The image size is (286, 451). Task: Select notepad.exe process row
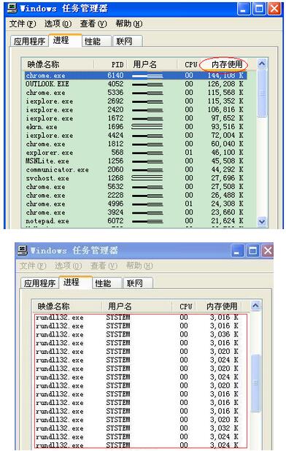click(x=135, y=221)
